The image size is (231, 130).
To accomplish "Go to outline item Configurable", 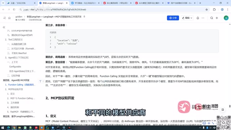I will pyautogui.click(x=15, y=66).
